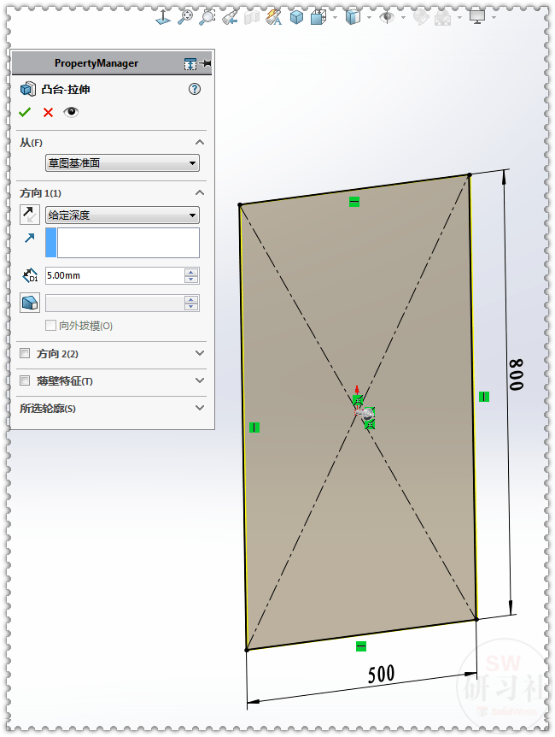Click the Apply Scene icon
Viewport: 555px width, 737px height.
[443, 18]
